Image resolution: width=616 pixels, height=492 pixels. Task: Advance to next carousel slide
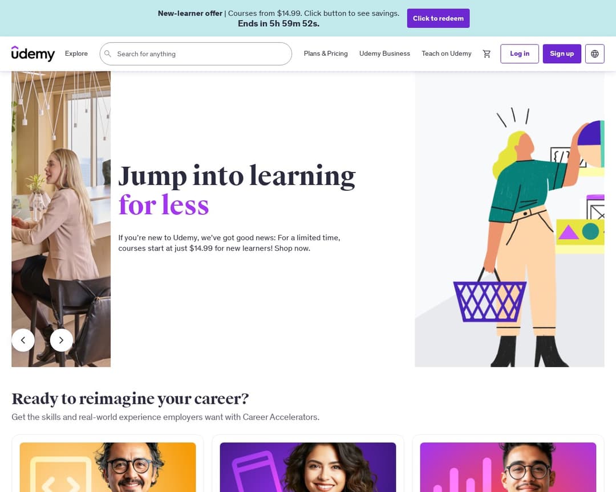[x=61, y=340]
